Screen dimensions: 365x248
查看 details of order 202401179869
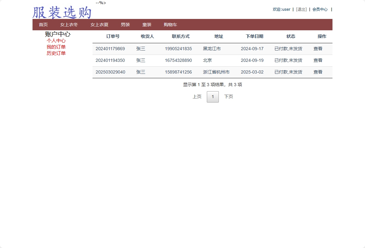[318, 49]
